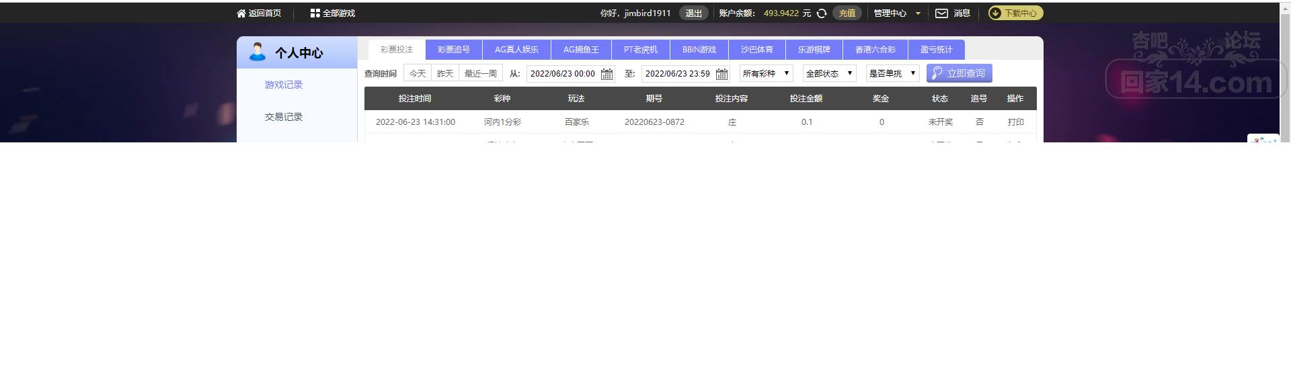
Task: Switch to the 盈亏统计 tab
Action: pyautogui.click(x=937, y=50)
